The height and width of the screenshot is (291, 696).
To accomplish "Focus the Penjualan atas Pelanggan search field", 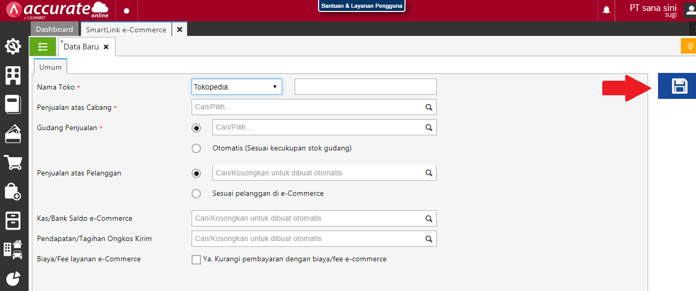I will click(x=324, y=173).
